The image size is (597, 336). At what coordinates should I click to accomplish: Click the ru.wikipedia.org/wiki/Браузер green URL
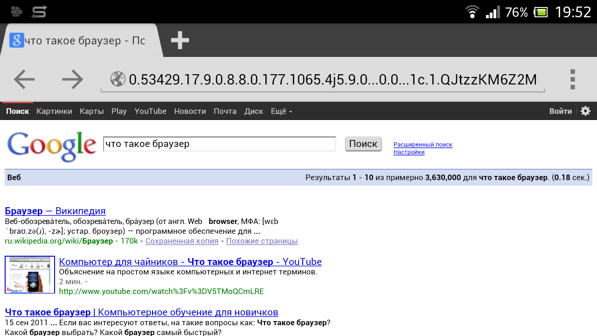59,241
